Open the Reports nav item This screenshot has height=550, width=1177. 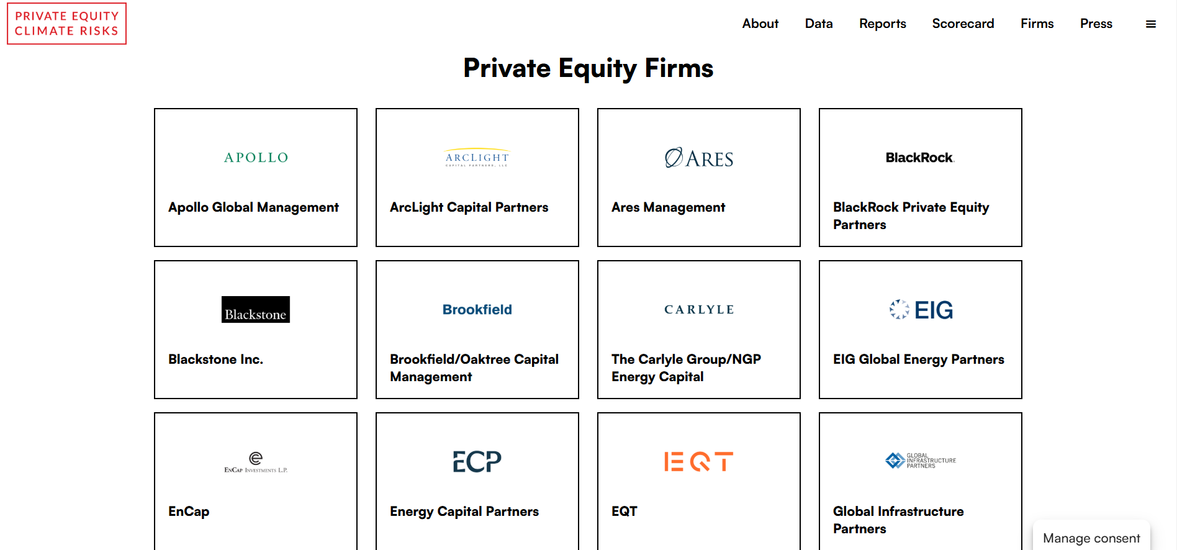(x=882, y=24)
